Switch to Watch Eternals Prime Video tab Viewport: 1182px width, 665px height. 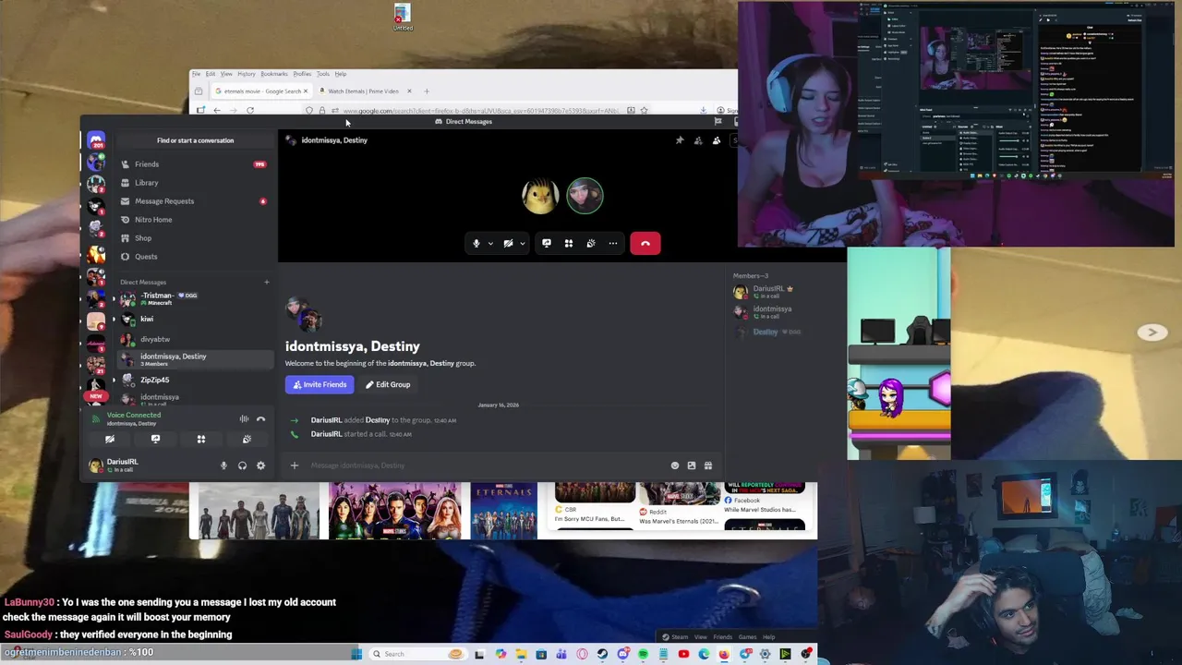[363, 91]
